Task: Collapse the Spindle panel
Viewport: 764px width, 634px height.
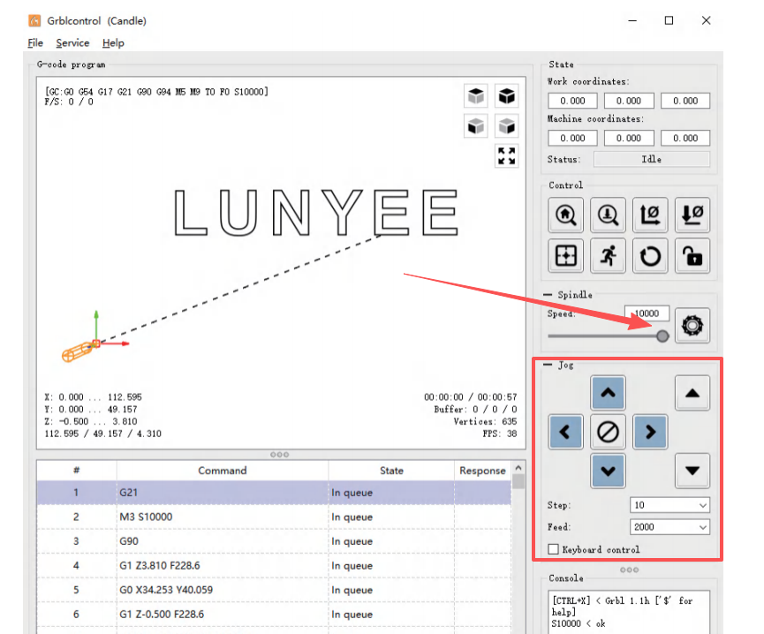Action: pos(548,295)
